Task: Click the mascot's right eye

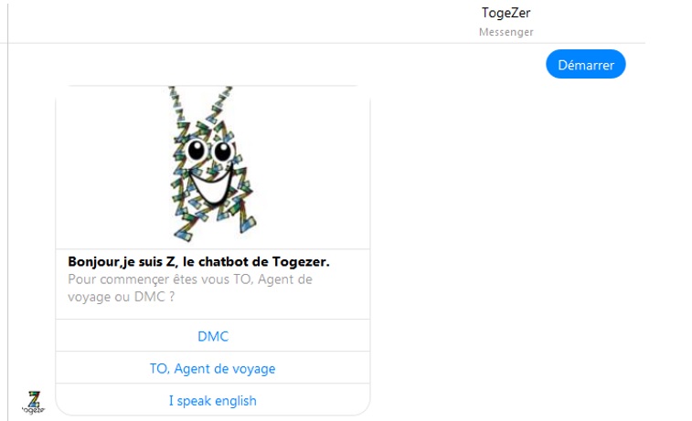Action: (x=222, y=152)
